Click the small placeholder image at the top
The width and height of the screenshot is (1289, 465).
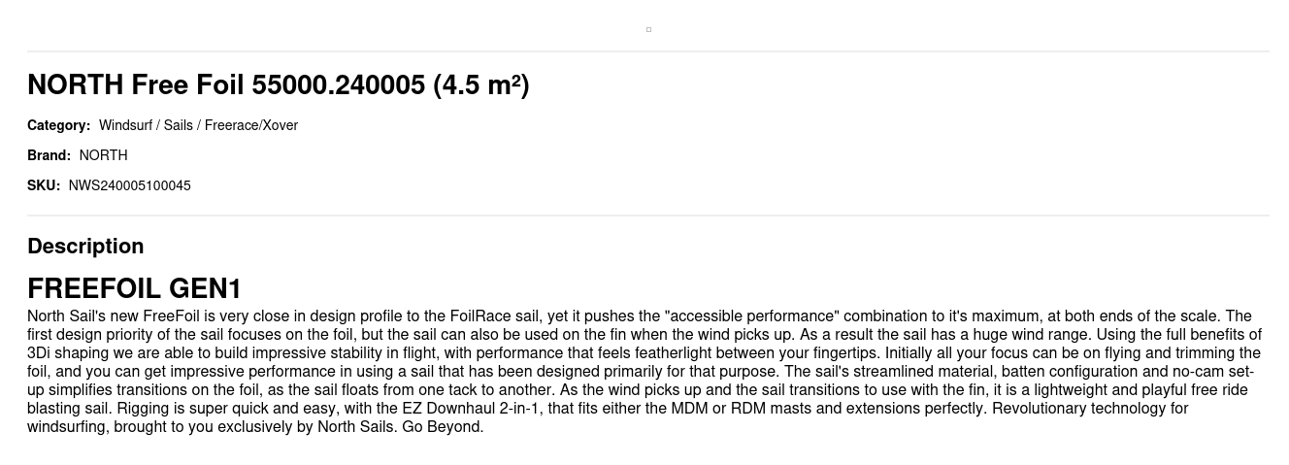tap(648, 29)
